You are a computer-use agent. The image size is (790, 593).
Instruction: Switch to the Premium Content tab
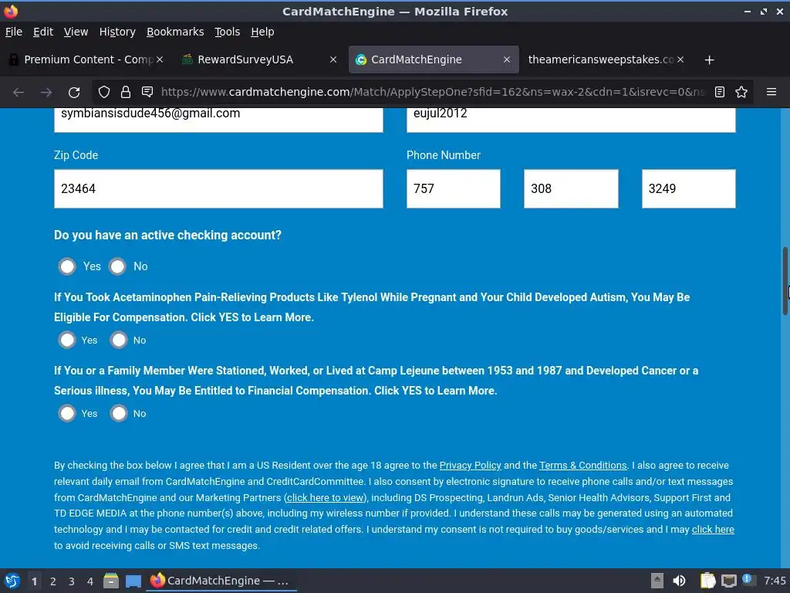tap(88, 59)
